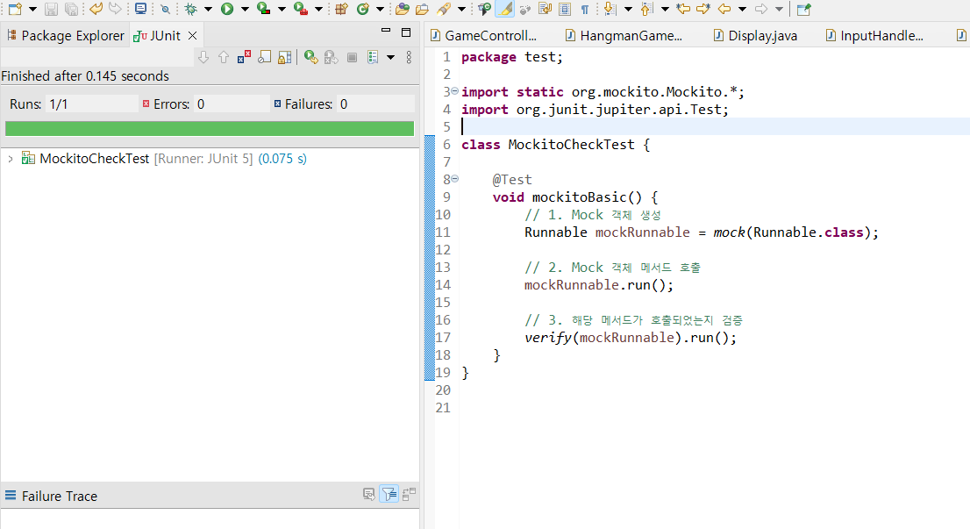This screenshot has width=970, height=529.
Task: Click Rerun Test Failures First icon
Action: click(x=332, y=58)
